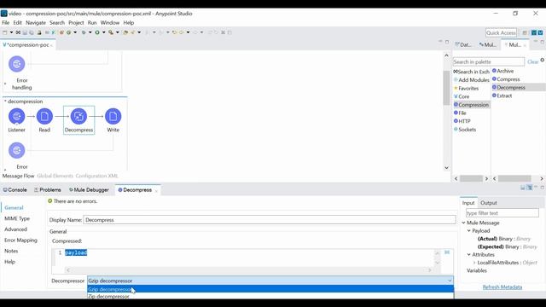This screenshot has height=307, width=546.
Task: Collapse the Payload tree node
Action: pyautogui.click(x=468, y=231)
